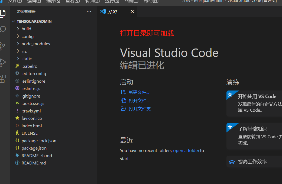This screenshot has height=184, width=282.
Task: Expand the static folder
Action: tap(18, 59)
